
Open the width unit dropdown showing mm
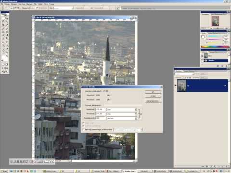click(x=122, y=110)
